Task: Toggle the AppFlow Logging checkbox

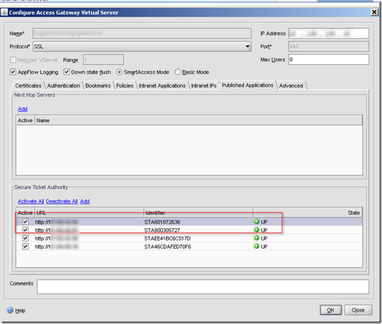Action: [x=13, y=72]
